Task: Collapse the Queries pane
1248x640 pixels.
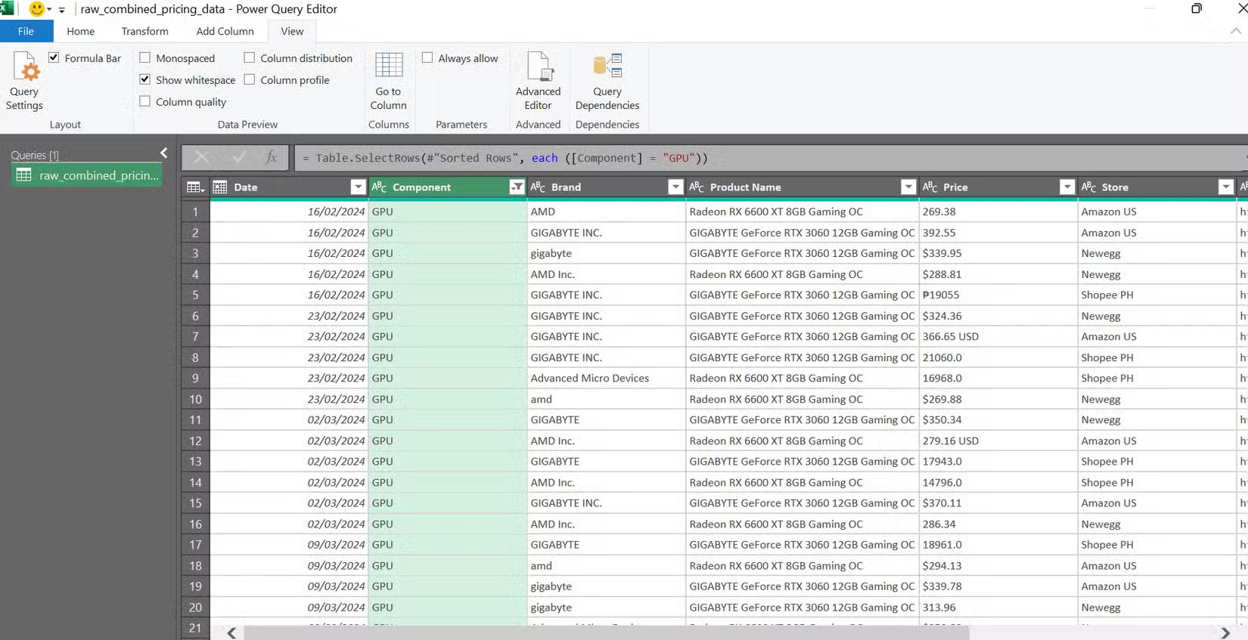Action: click(163, 153)
